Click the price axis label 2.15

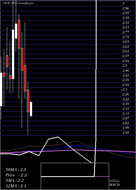(126, 109)
